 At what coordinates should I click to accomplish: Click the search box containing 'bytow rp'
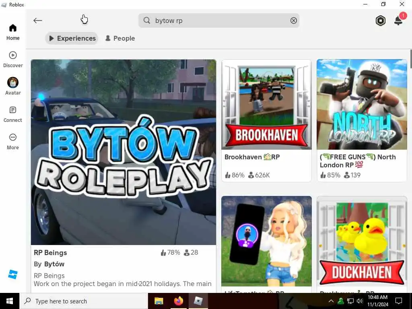(218, 21)
